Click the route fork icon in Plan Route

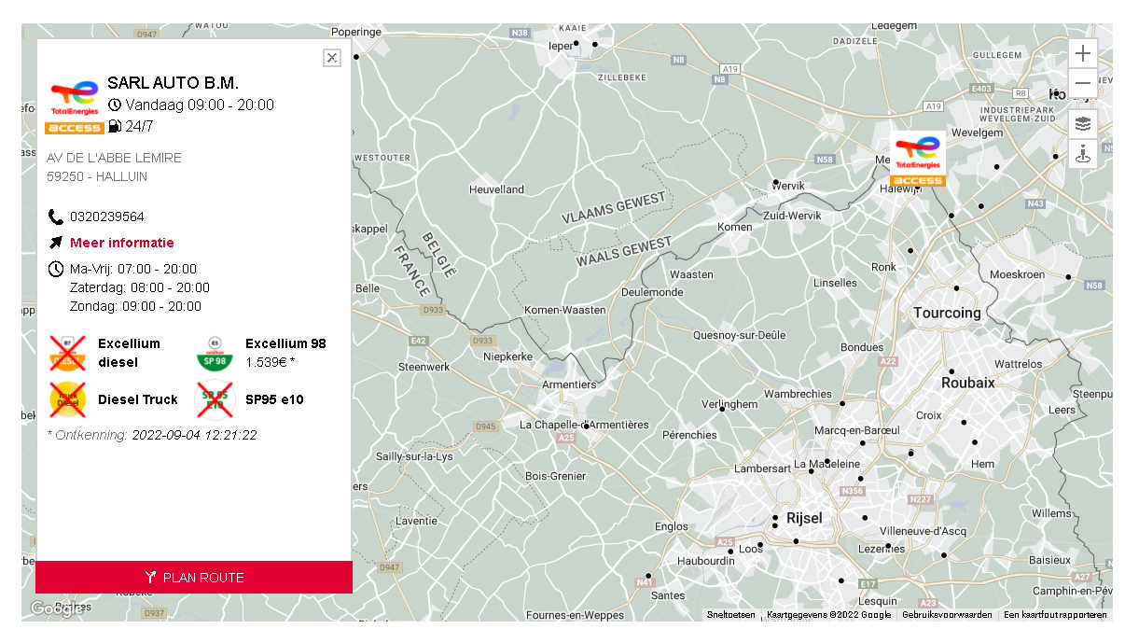150,578
